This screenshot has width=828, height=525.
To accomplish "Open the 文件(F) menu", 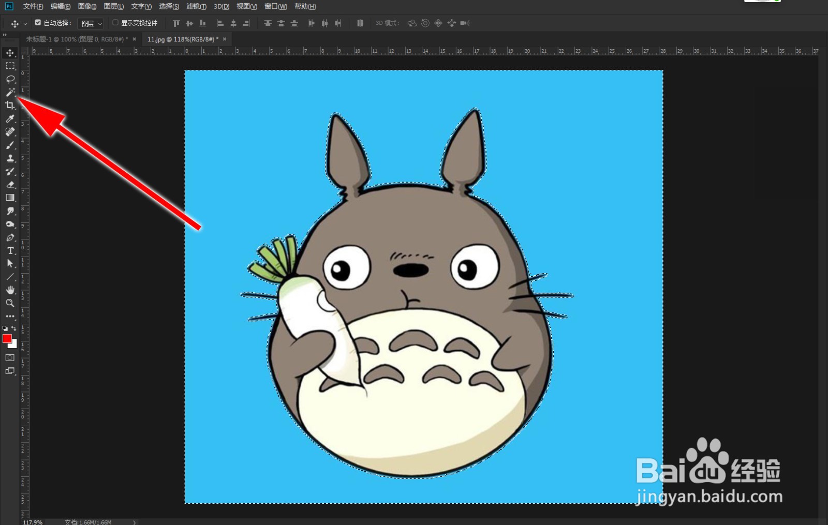I will point(33,6).
